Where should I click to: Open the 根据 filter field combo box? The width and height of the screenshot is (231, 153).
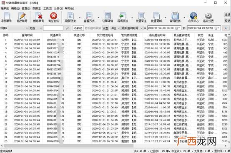click(x=18, y=28)
